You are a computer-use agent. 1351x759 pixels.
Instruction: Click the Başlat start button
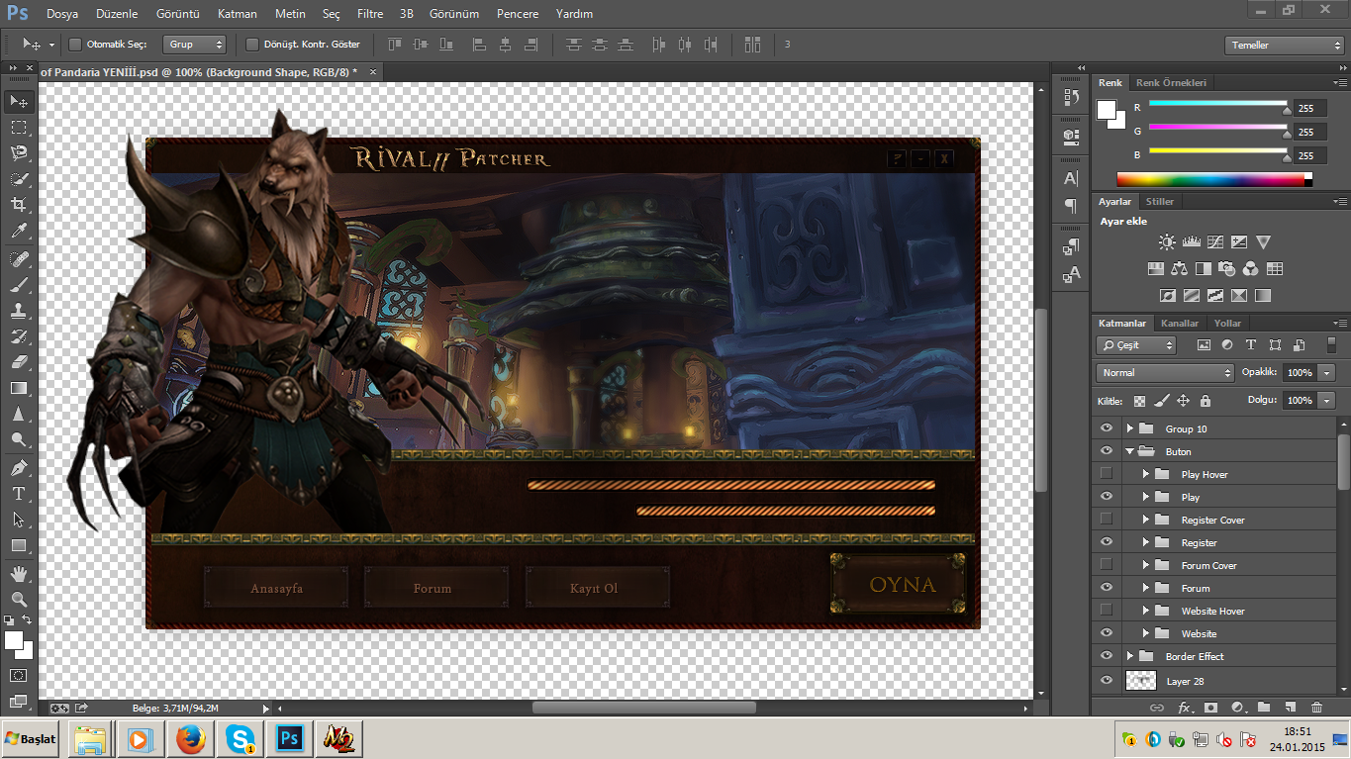coord(32,739)
